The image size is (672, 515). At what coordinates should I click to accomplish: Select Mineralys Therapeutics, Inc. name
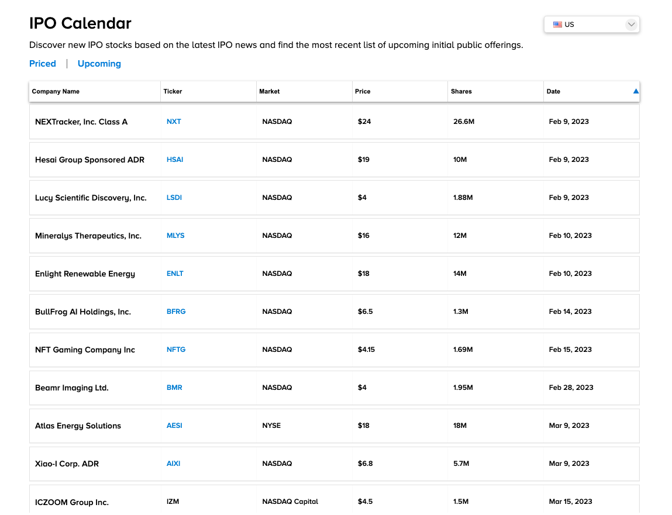[x=88, y=236]
